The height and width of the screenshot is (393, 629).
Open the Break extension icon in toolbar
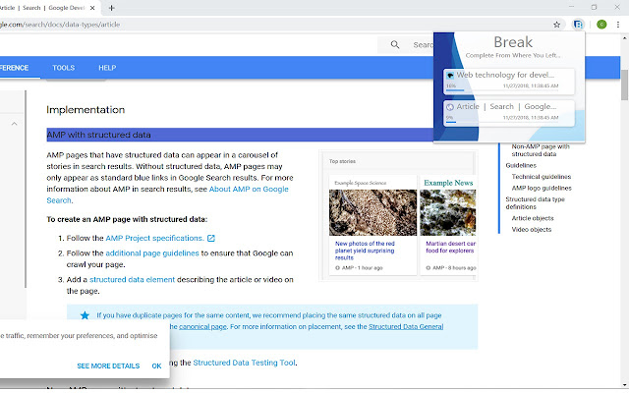point(578,25)
